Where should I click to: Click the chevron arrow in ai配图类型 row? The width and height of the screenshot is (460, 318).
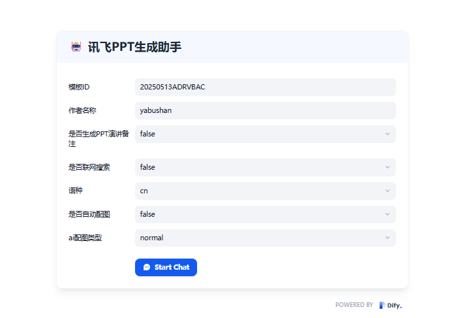coord(388,238)
